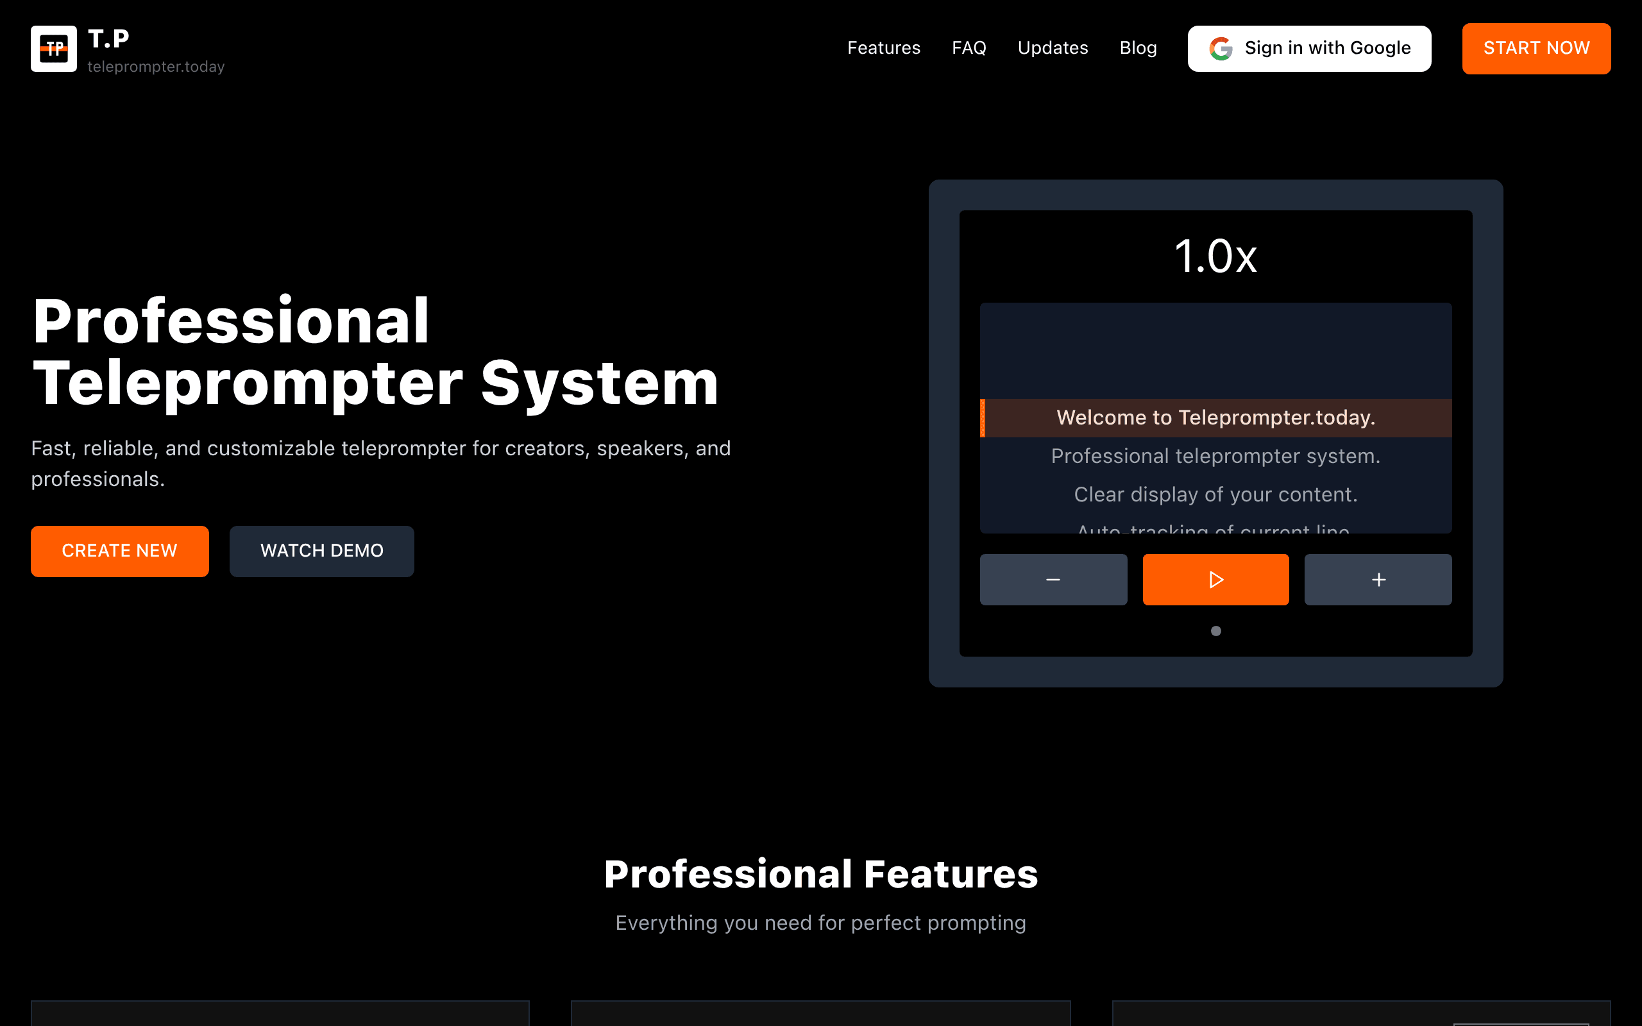The image size is (1642, 1026).
Task: Click the teleprompter.today site text
Action: coord(156,67)
